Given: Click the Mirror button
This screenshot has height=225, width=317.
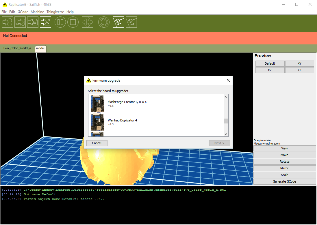Looking at the screenshot, I should click(284, 168).
